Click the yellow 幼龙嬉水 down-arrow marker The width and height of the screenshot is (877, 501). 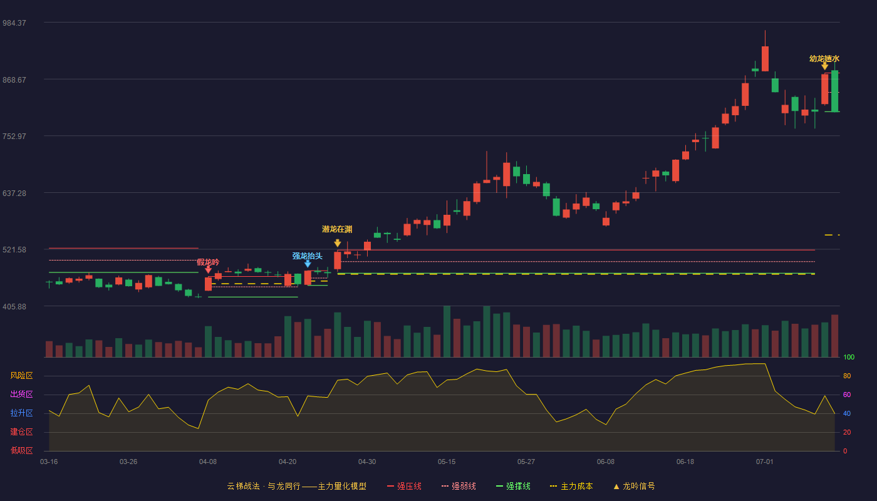point(824,66)
